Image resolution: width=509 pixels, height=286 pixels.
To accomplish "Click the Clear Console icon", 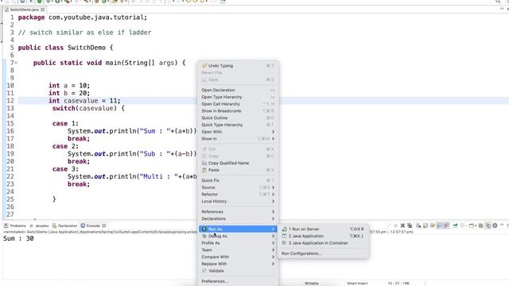I will point(418,226).
